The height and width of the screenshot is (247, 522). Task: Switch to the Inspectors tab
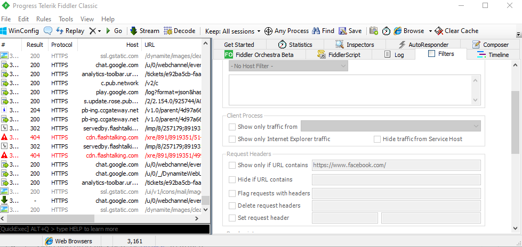coord(355,45)
